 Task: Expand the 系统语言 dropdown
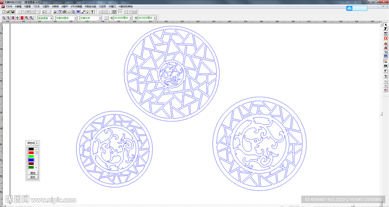tap(51, 18)
